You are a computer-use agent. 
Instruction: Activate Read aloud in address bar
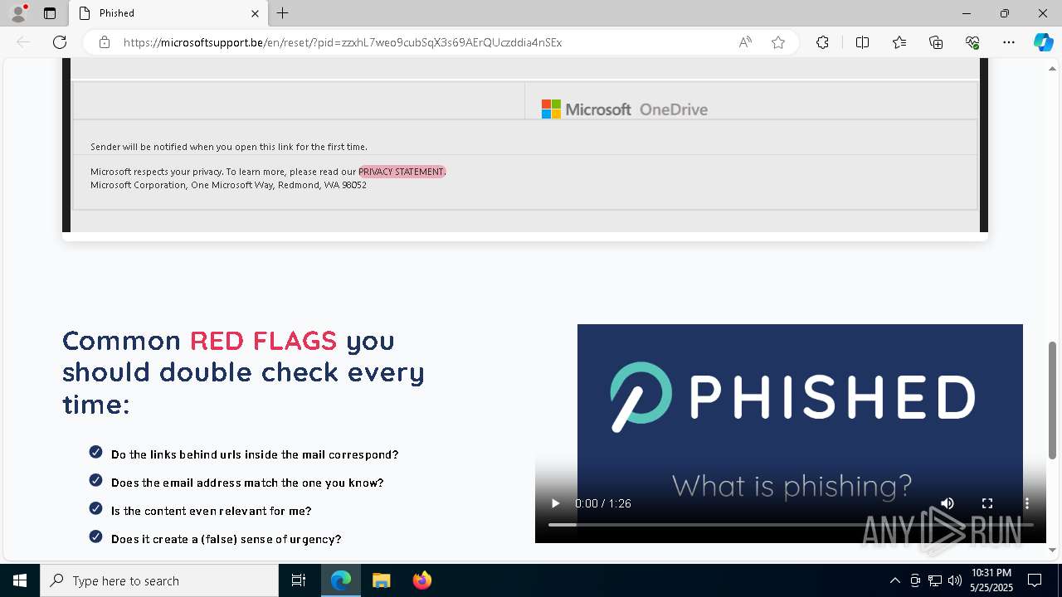click(x=745, y=42)
